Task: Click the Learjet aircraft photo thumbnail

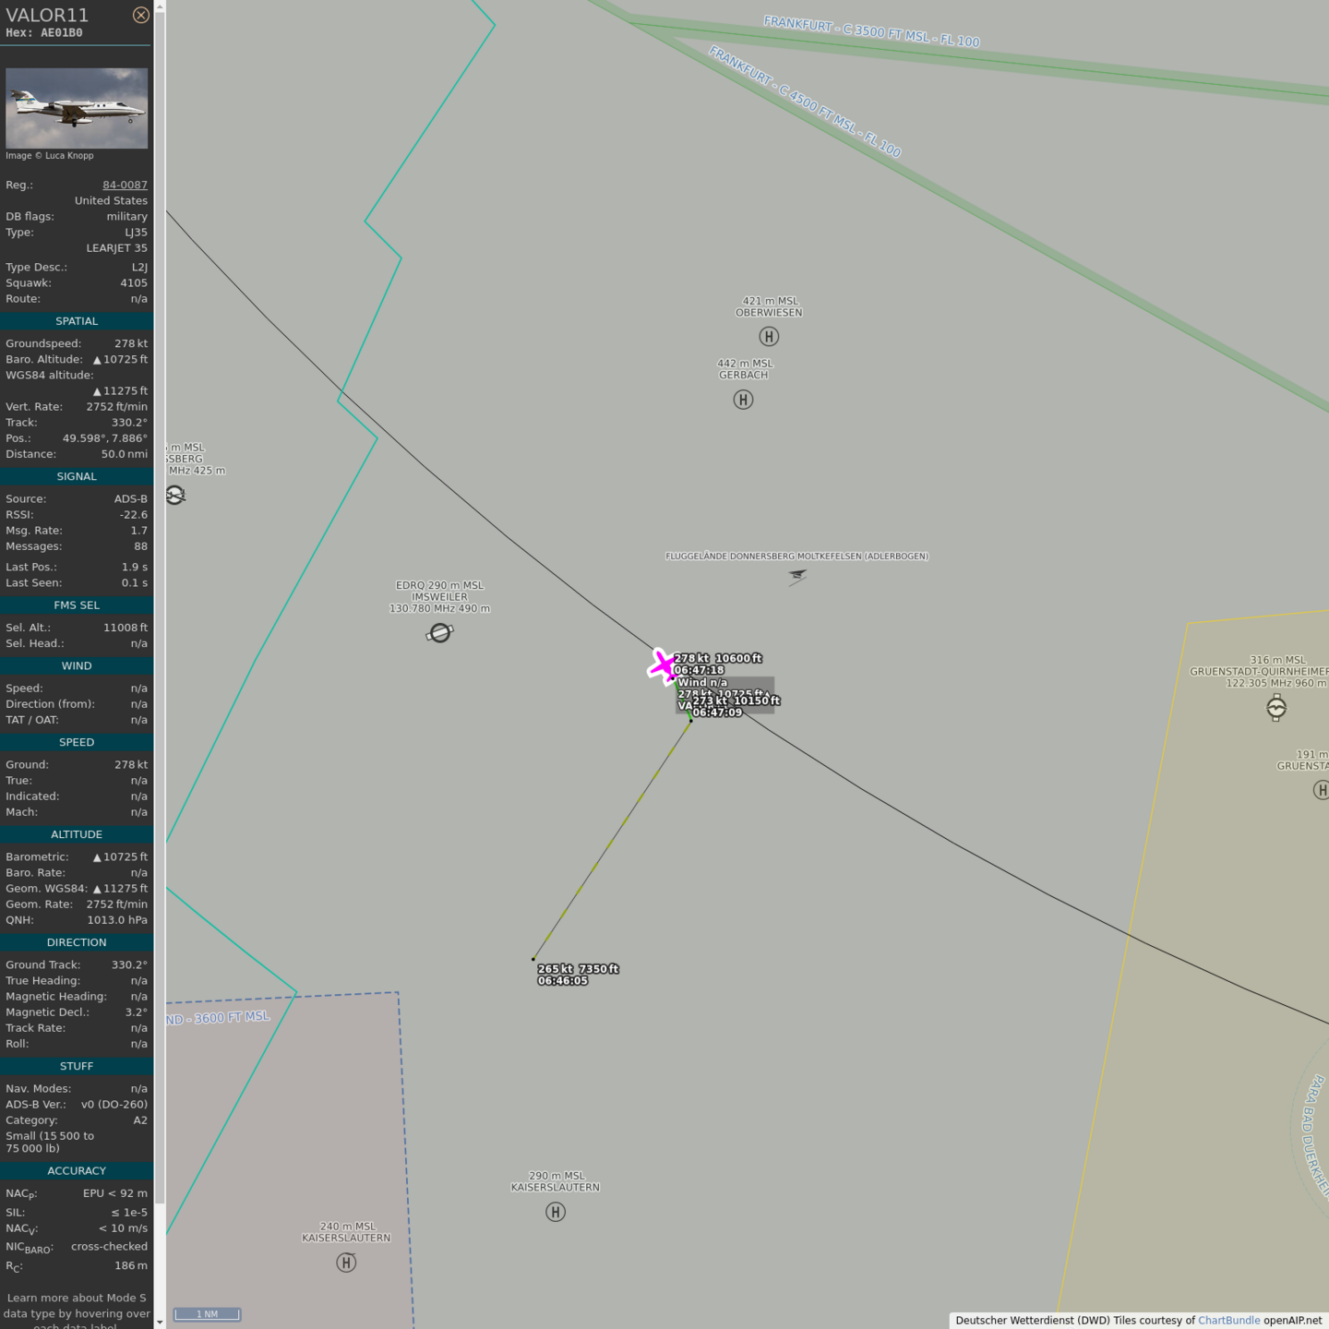Action: point(77,108)
